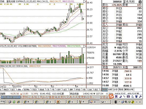Click the Sogou moon icon

121,97
